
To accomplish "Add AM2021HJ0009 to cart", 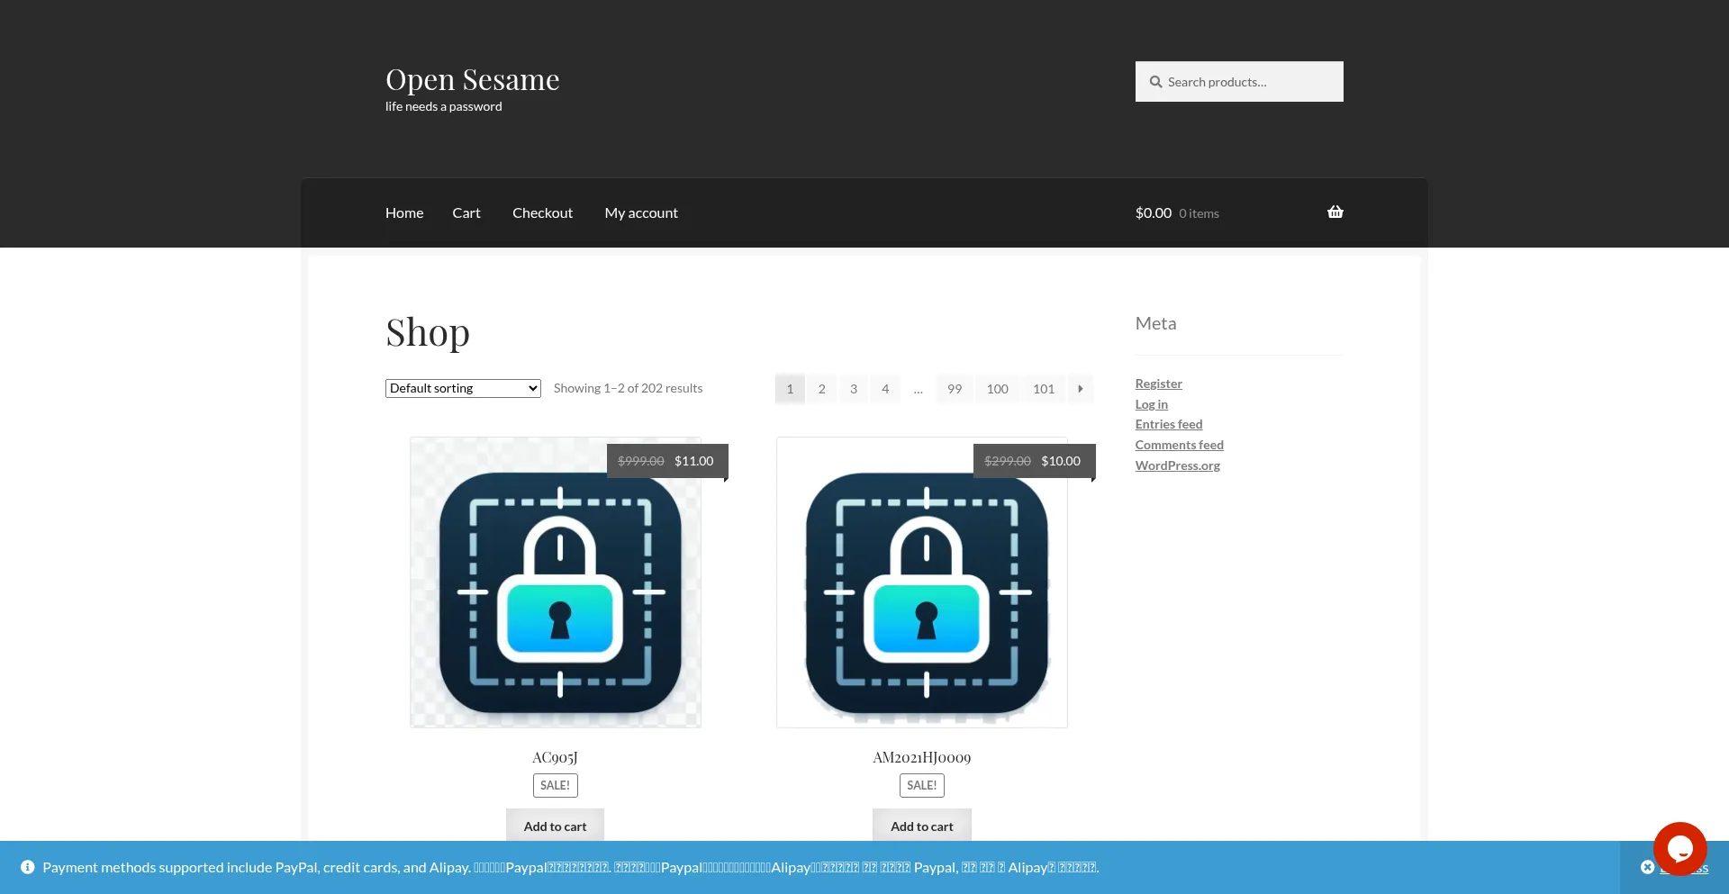I will point(921,826).
